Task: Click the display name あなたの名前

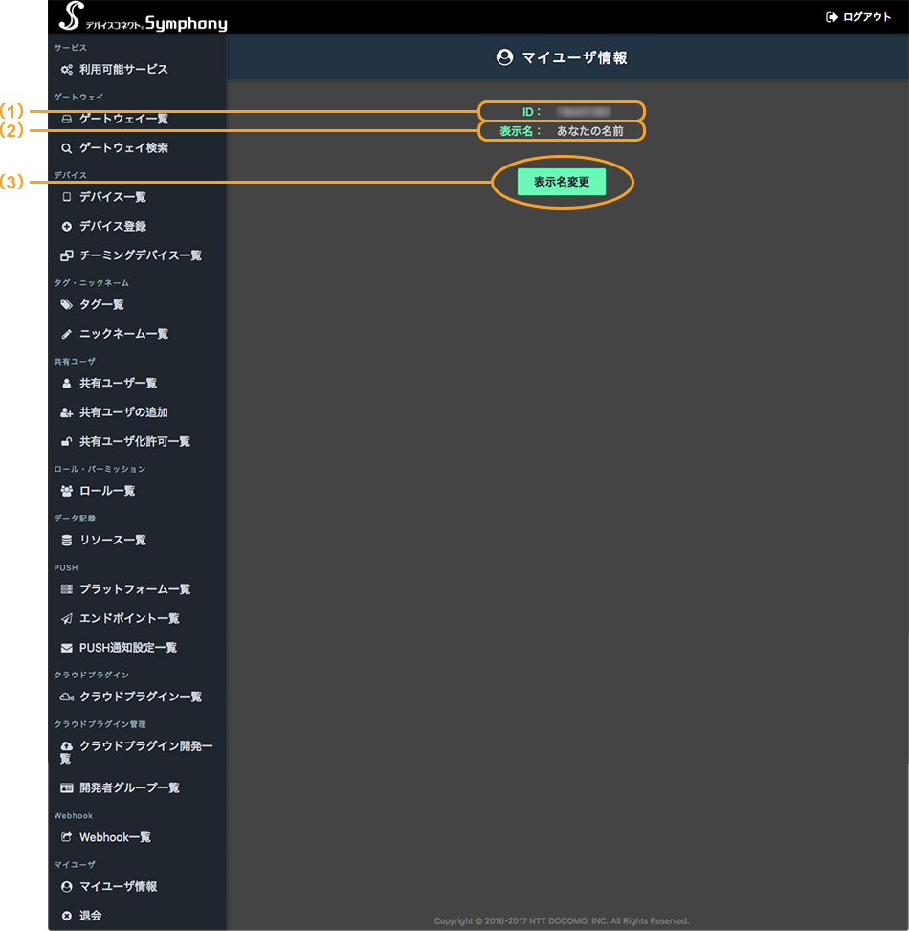Action: [x=590, y=131]
